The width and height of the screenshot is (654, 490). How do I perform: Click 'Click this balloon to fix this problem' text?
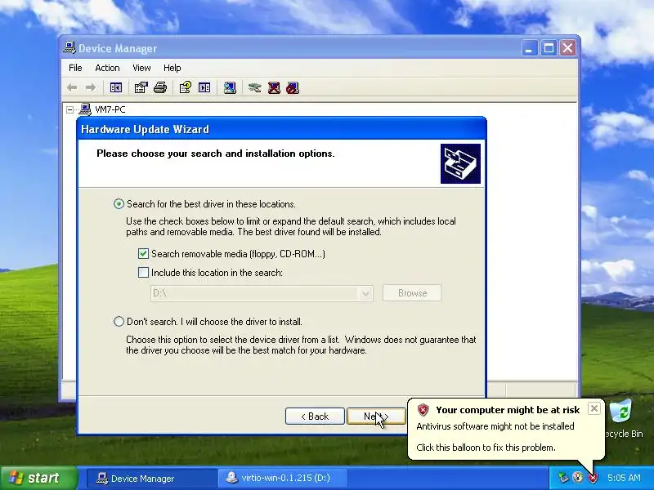pos(486,448)
